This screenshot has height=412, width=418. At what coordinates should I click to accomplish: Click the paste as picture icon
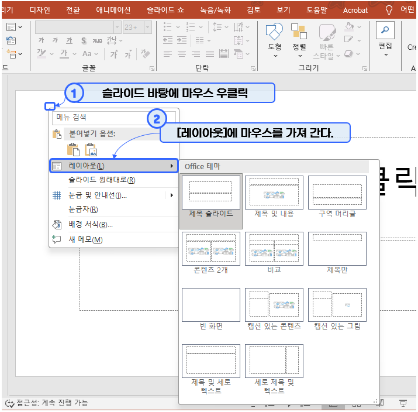tap(91, 149)
